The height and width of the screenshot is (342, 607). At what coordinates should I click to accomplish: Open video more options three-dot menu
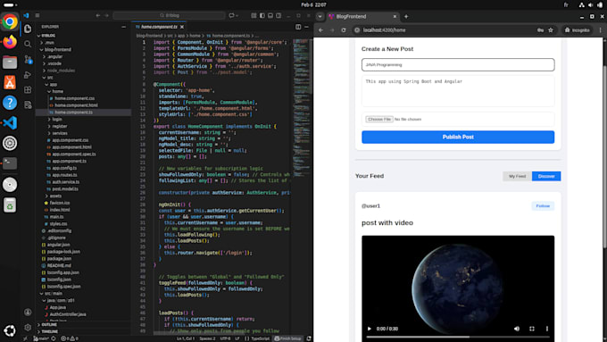tap(546, 329)
